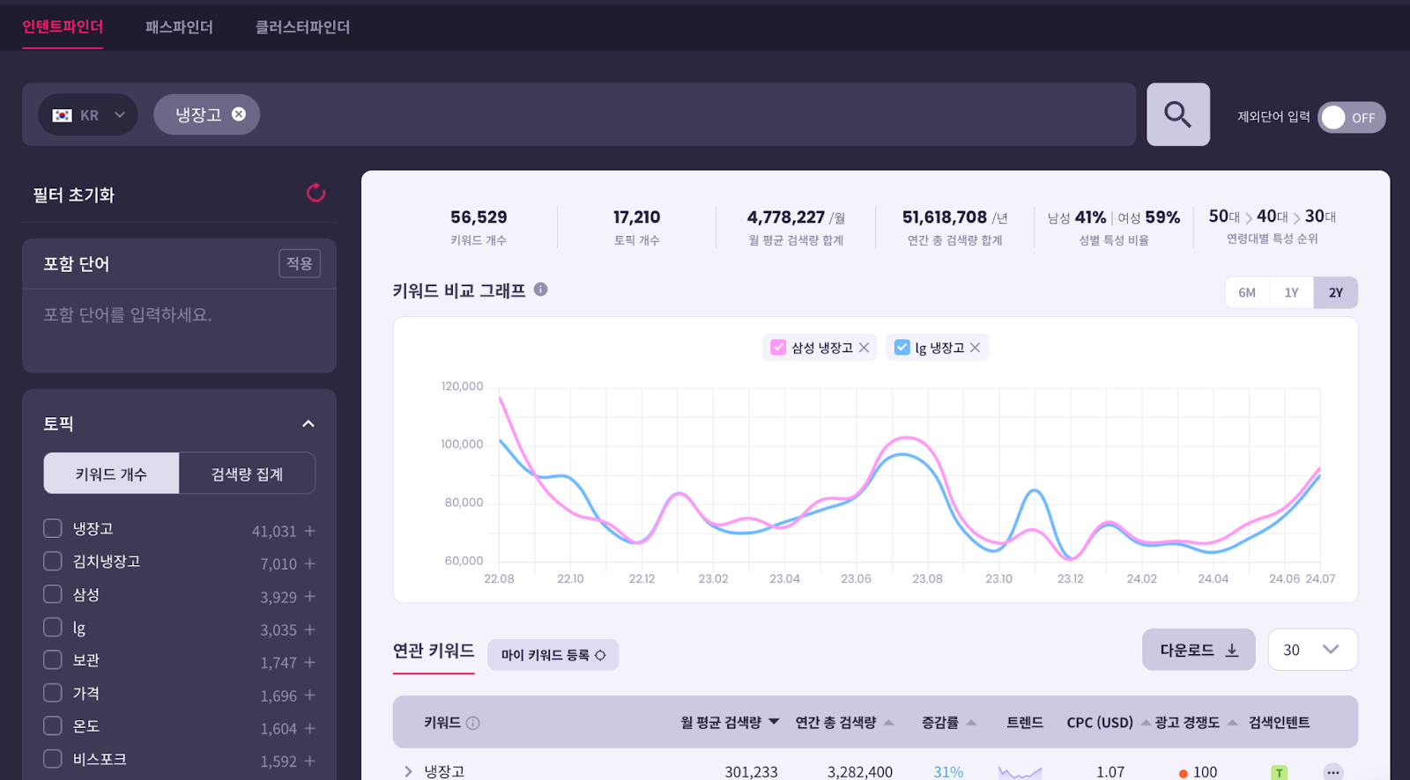Uncheck 삼성 냉장고 graph checkbox
This screenshot has height=780, width=1410.
pyautogui.click(x=778, y=348)
